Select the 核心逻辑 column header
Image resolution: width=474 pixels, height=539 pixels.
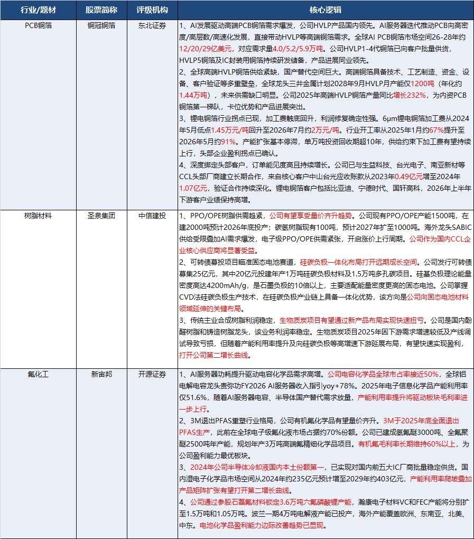point(326,10)
